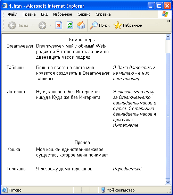Click the Forward arrow icon
This screenshot has width=173, height=195.
42,25
